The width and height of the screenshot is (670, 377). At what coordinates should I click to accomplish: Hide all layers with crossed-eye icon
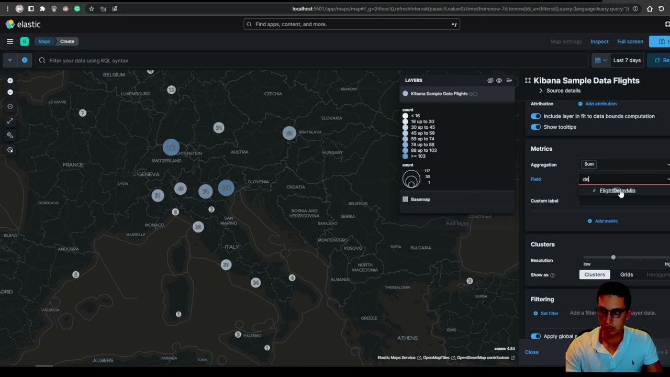pyautogui.click(x=490, y=81)
